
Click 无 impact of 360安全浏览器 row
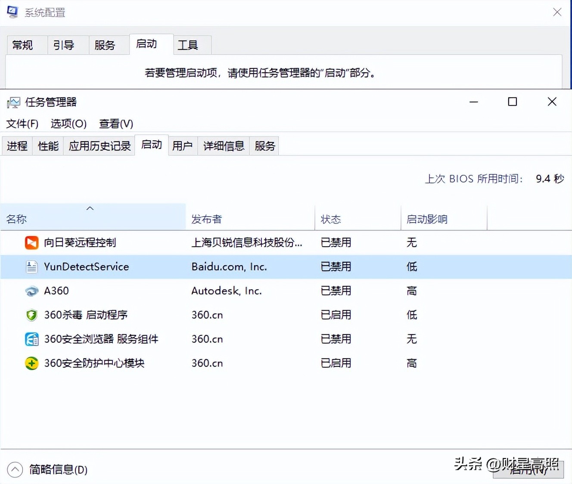(x=412, y=339)
